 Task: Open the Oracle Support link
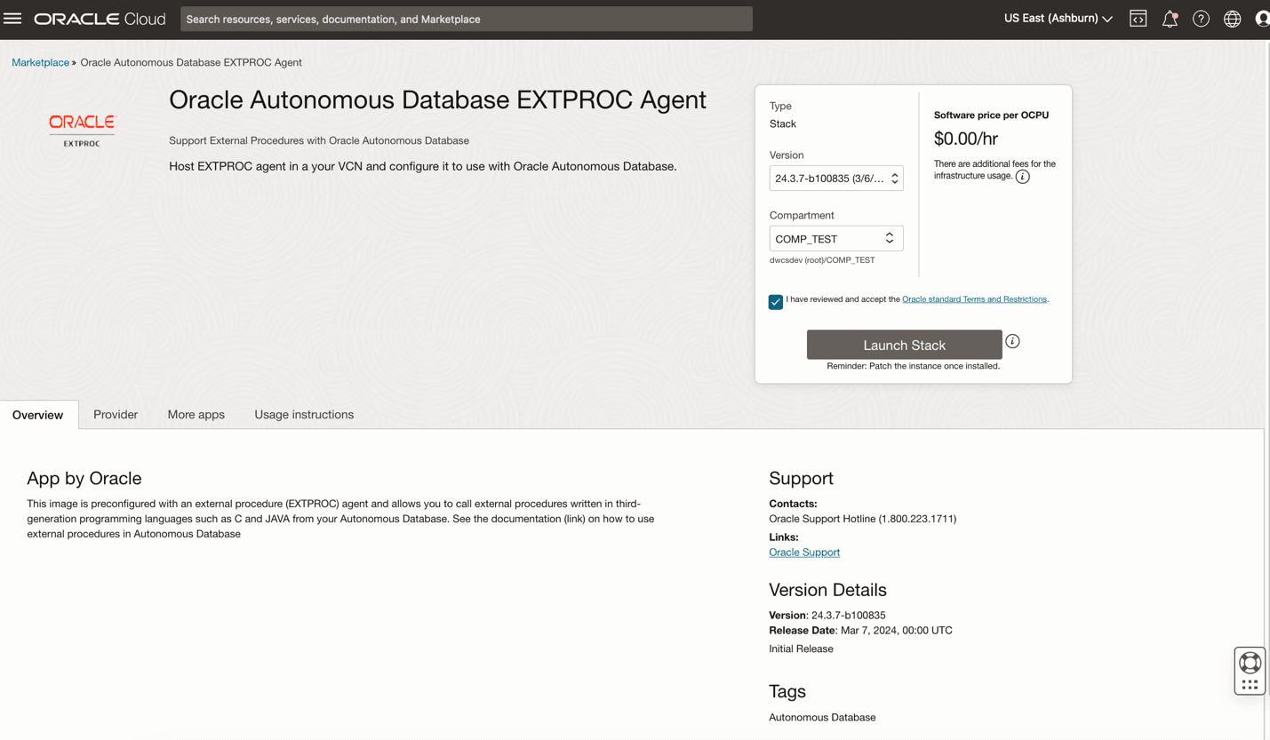pos(803,552)
